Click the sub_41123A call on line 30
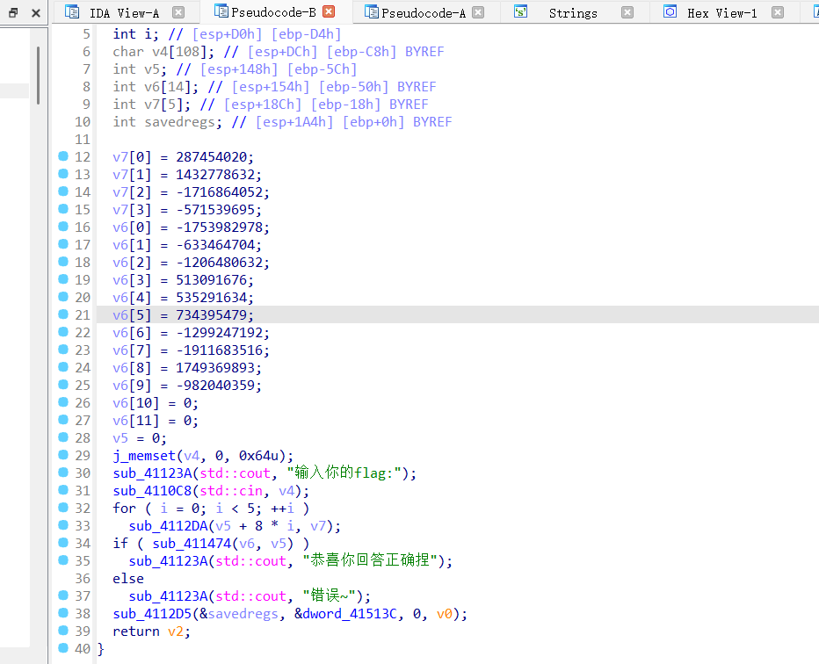Image resolution: width=819 pixels, height=664 pixels. (153, 473)
